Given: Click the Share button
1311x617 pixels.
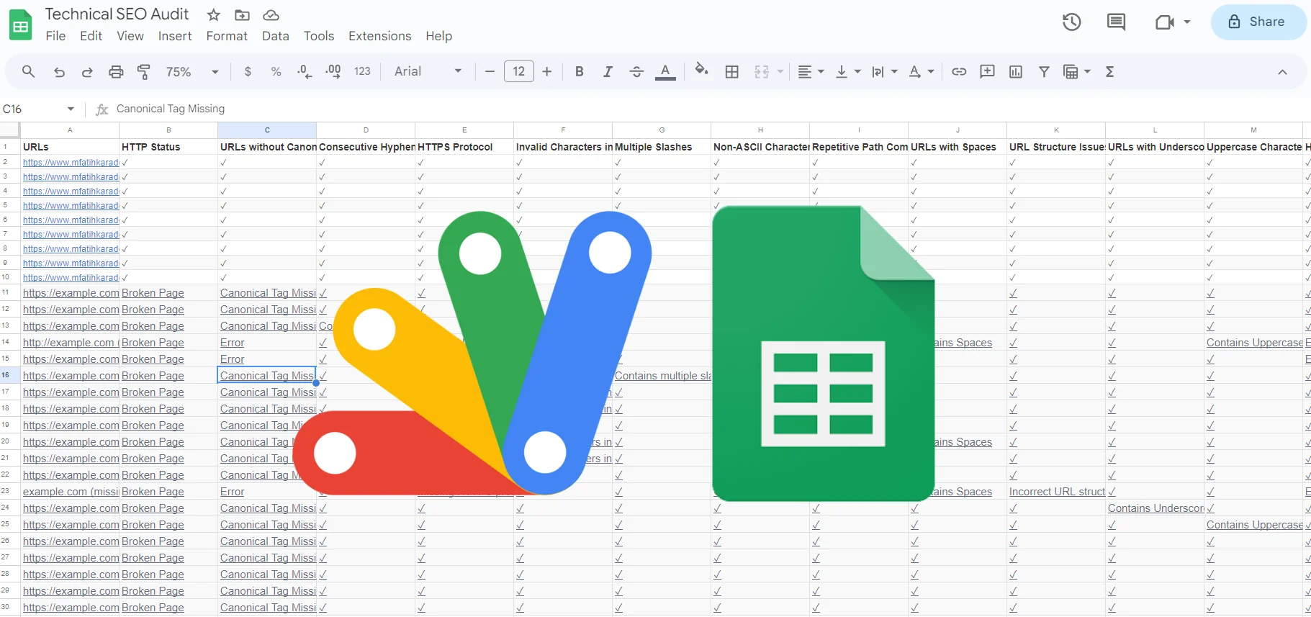Looking at the screenshot, I should (x=1258, y=22).
